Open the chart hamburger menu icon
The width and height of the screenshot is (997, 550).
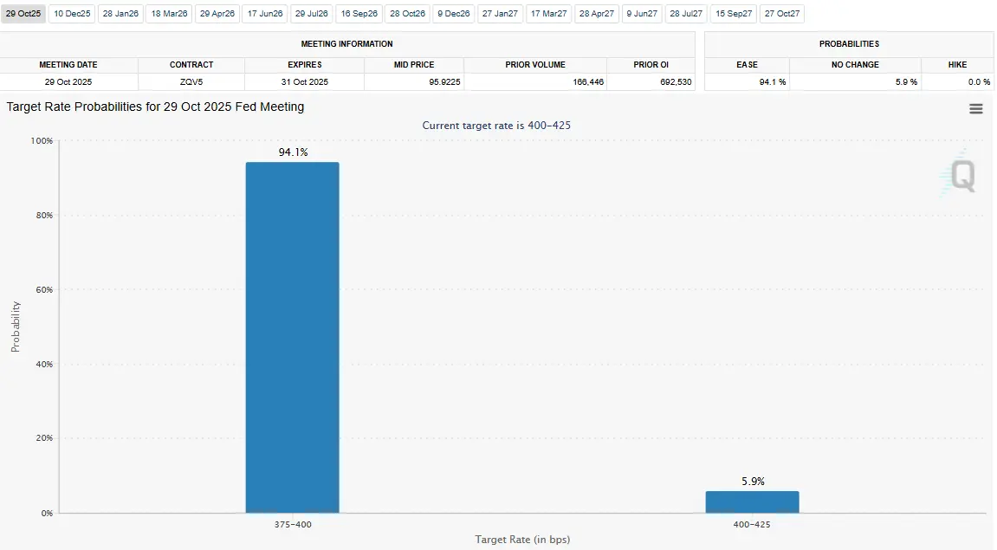point(975,109)
